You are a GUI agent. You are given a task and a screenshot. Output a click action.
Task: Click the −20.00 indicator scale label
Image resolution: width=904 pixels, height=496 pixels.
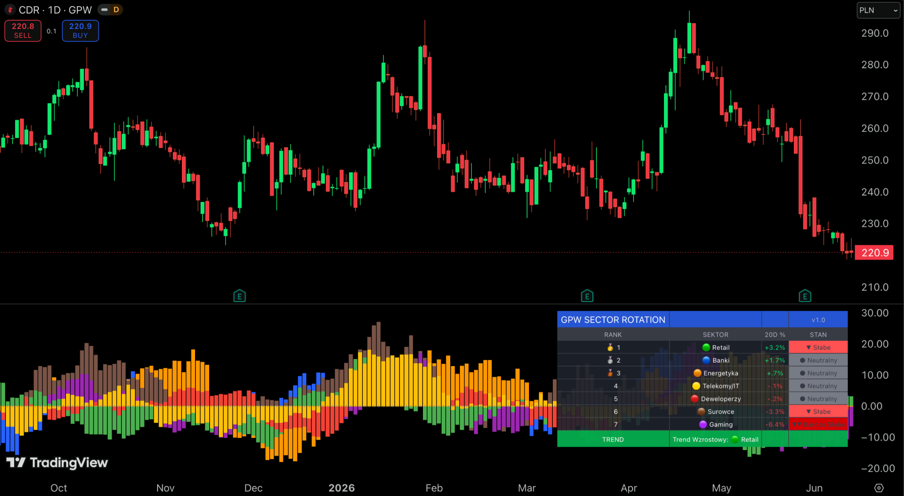coord(878,468)
